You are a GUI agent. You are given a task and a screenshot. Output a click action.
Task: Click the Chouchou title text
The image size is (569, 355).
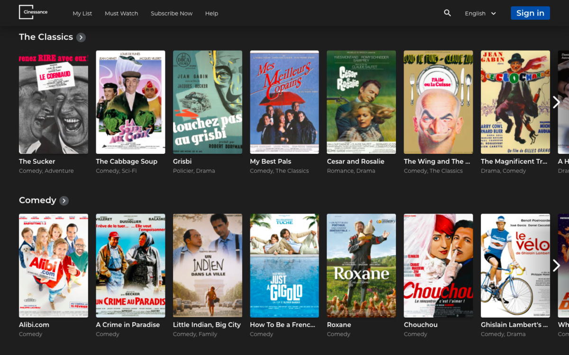click(x=421, y=325)
